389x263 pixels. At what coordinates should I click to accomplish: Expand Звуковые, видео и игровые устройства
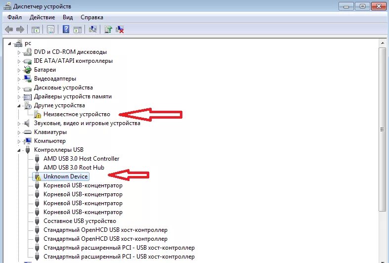(x=19, y=124)
